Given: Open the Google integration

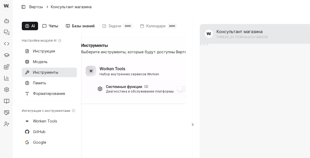Looking at the screenshot, I should 39,142.
